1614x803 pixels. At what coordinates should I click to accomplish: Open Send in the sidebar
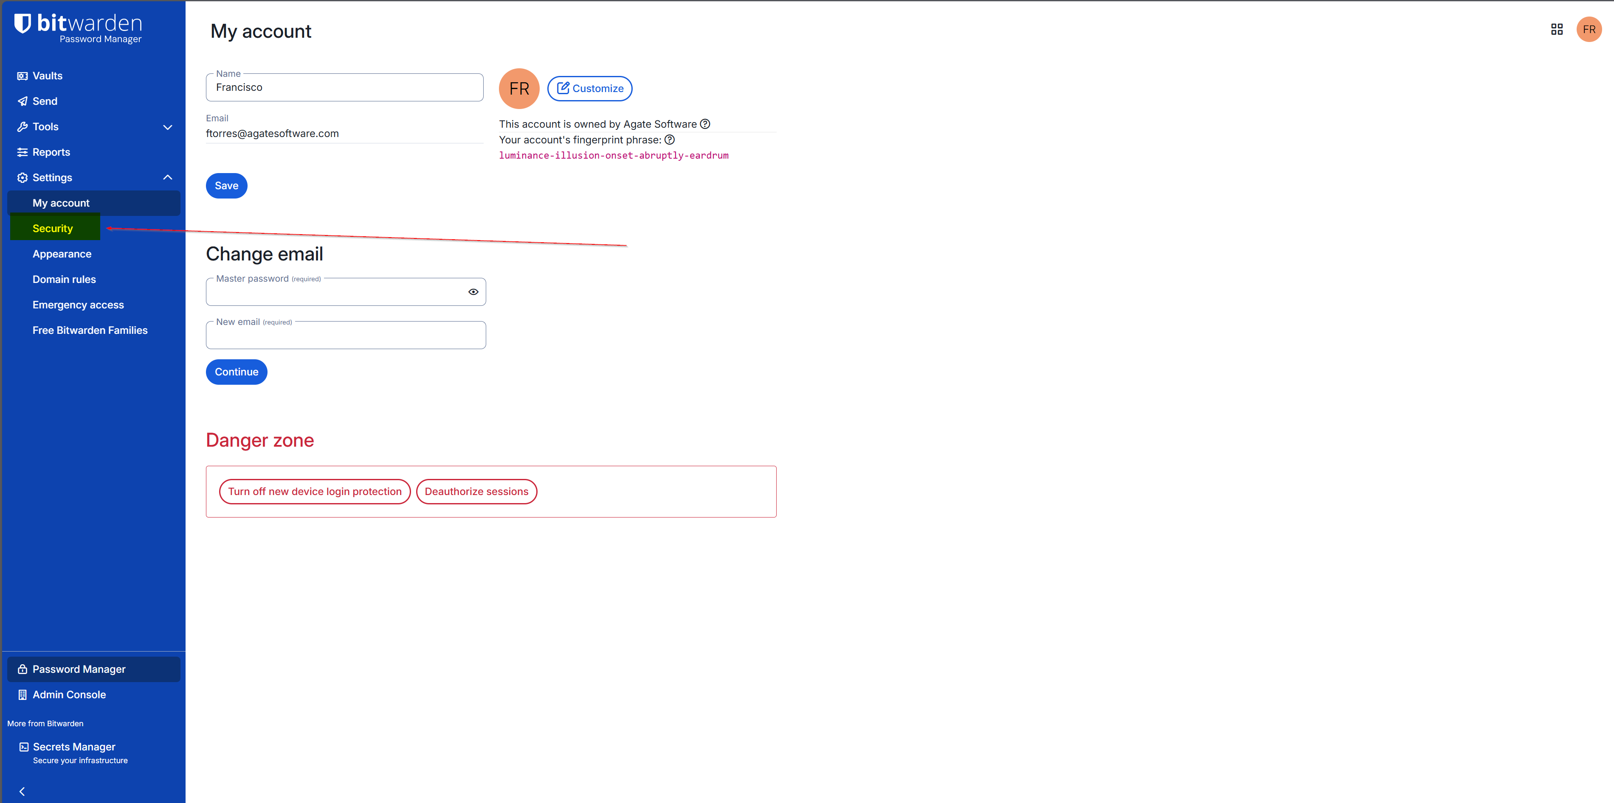coord(45,101)
